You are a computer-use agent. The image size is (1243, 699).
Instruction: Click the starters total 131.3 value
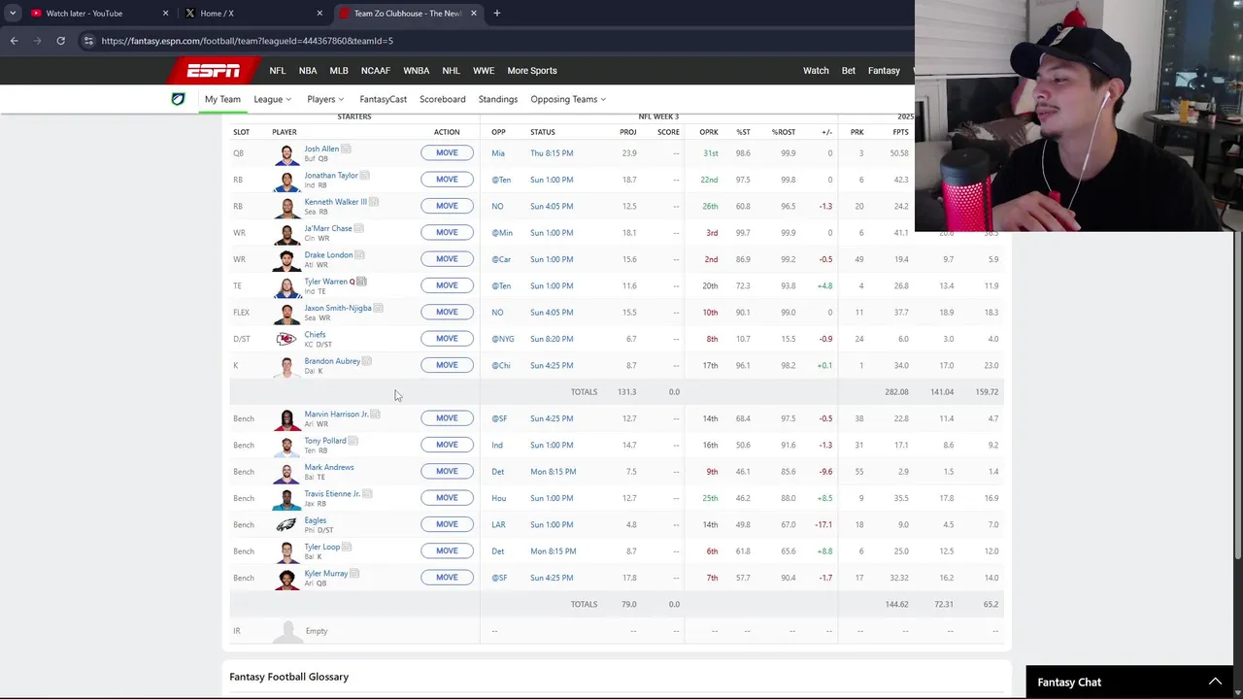tap(626, 392)
